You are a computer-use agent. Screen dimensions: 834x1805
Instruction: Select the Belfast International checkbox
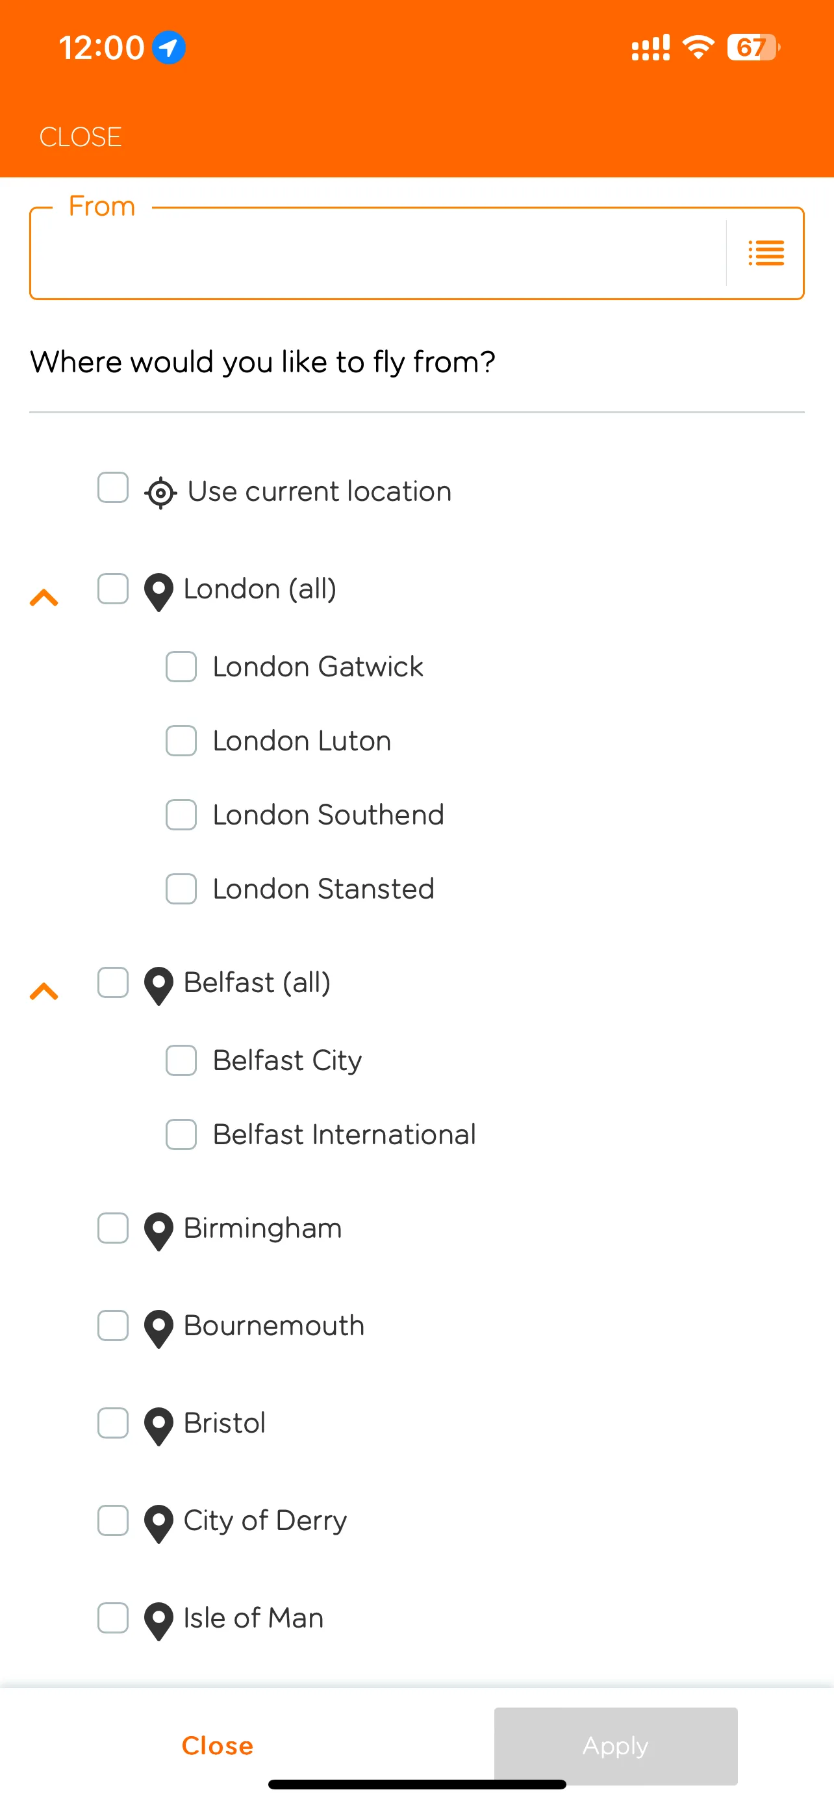tap(181, 1134)
